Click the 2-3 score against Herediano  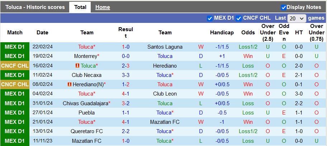pos(125,66)
